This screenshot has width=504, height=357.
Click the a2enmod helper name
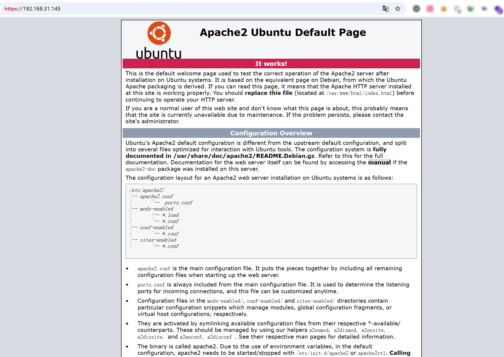click(319, 330)
